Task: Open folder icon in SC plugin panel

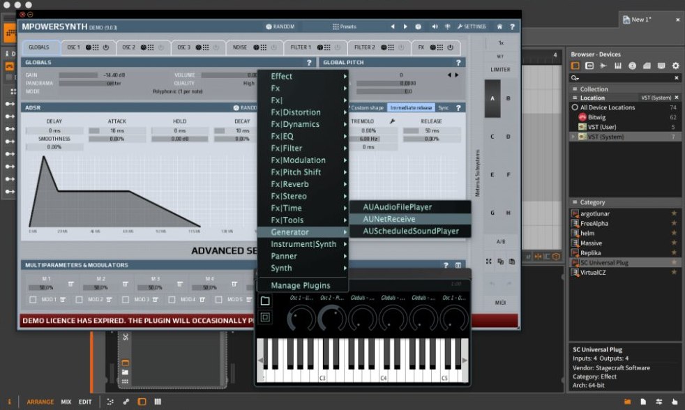Action: [265, 301]
